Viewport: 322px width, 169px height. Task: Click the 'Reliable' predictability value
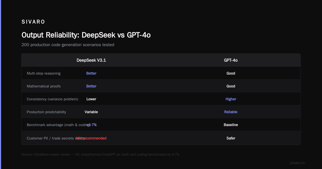coord(231,112)
